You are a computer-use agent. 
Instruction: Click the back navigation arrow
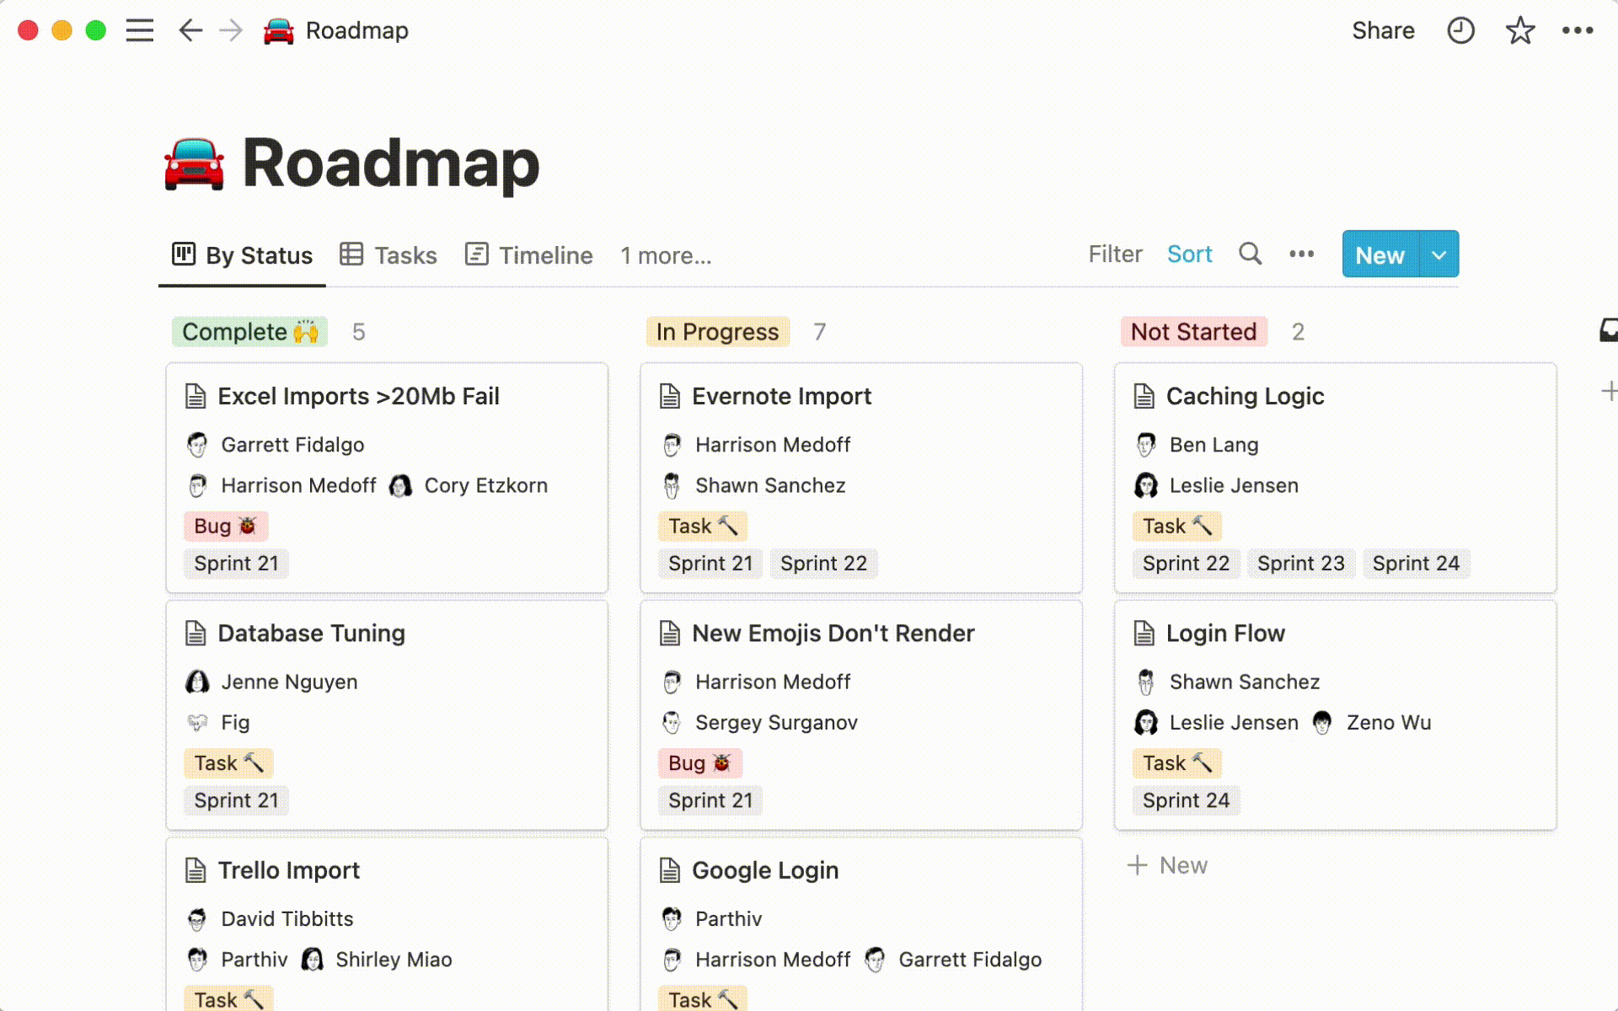[x=190, y=31]
